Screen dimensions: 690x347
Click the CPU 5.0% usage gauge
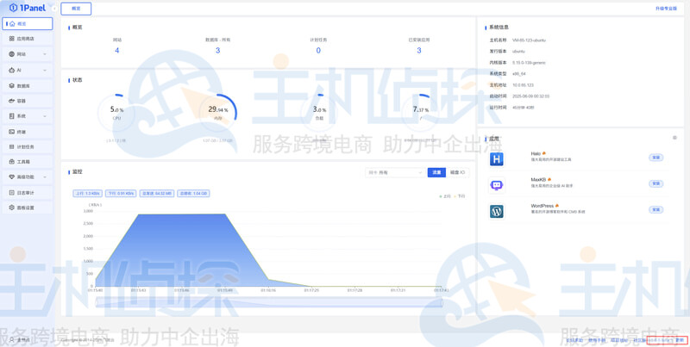click(116, 113)
